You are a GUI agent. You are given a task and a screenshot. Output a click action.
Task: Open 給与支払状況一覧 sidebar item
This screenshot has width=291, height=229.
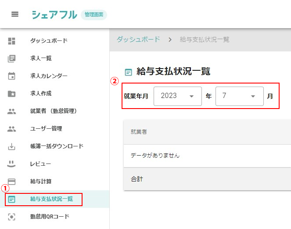coord(51,199)
